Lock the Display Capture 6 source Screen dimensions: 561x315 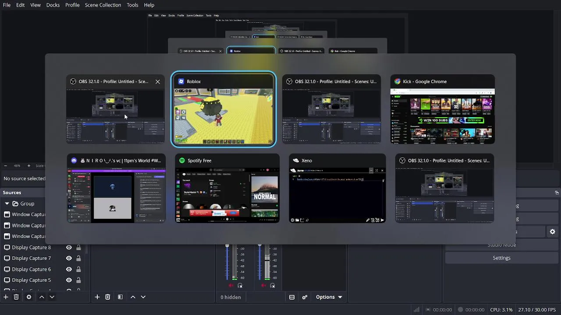78,269
